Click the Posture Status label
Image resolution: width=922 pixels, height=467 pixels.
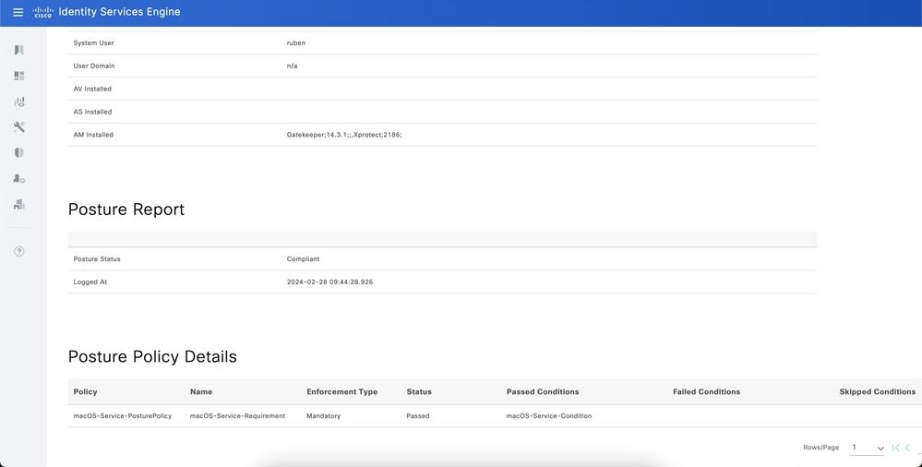(96, 258)
